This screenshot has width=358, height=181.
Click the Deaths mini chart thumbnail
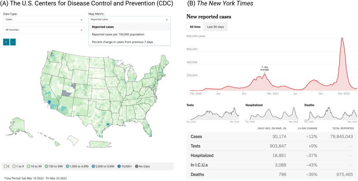[x=331, y=114]
